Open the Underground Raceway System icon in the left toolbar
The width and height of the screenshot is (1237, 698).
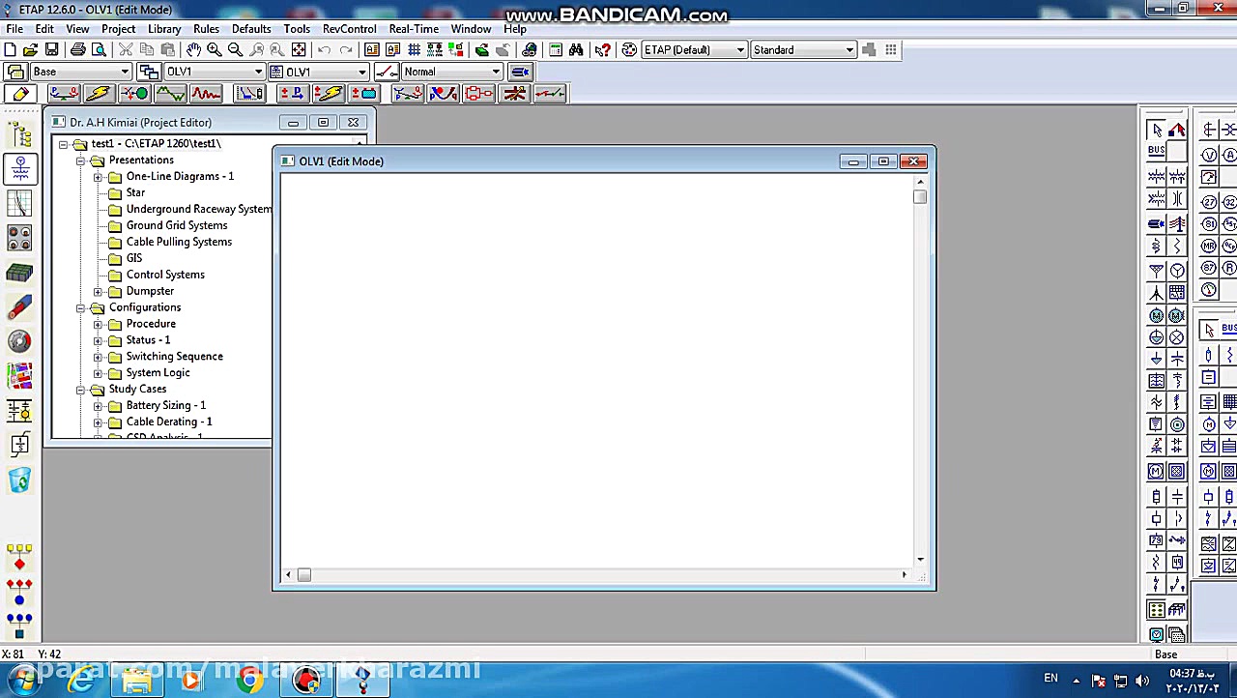pyautogui.click(x=19, y=238)
